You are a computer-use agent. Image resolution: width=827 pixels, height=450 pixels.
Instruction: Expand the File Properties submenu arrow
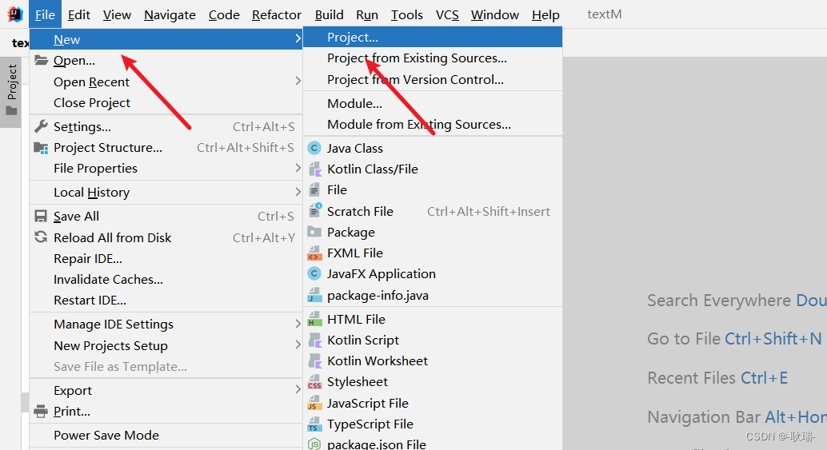click(x=298, y=168)
